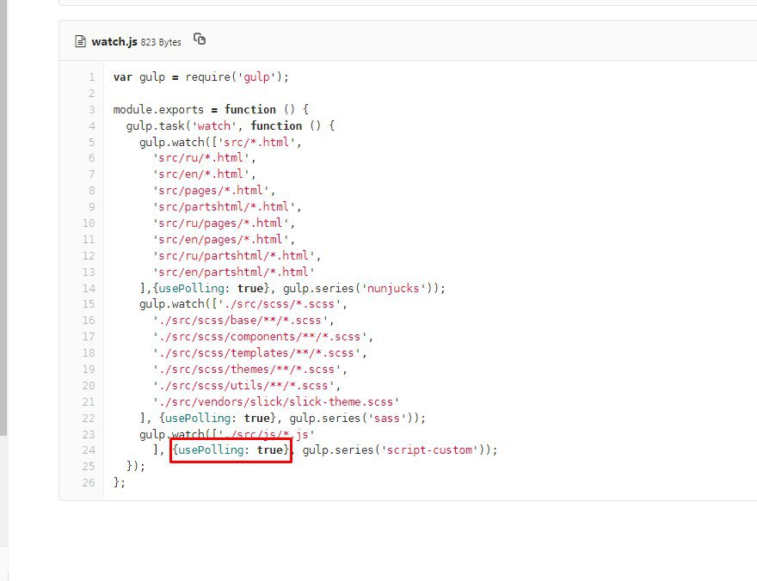Viewport: 757px width, 581px height.
Task: Click 'src/*.html' string on line 5
Action: [x=255, y=142]
